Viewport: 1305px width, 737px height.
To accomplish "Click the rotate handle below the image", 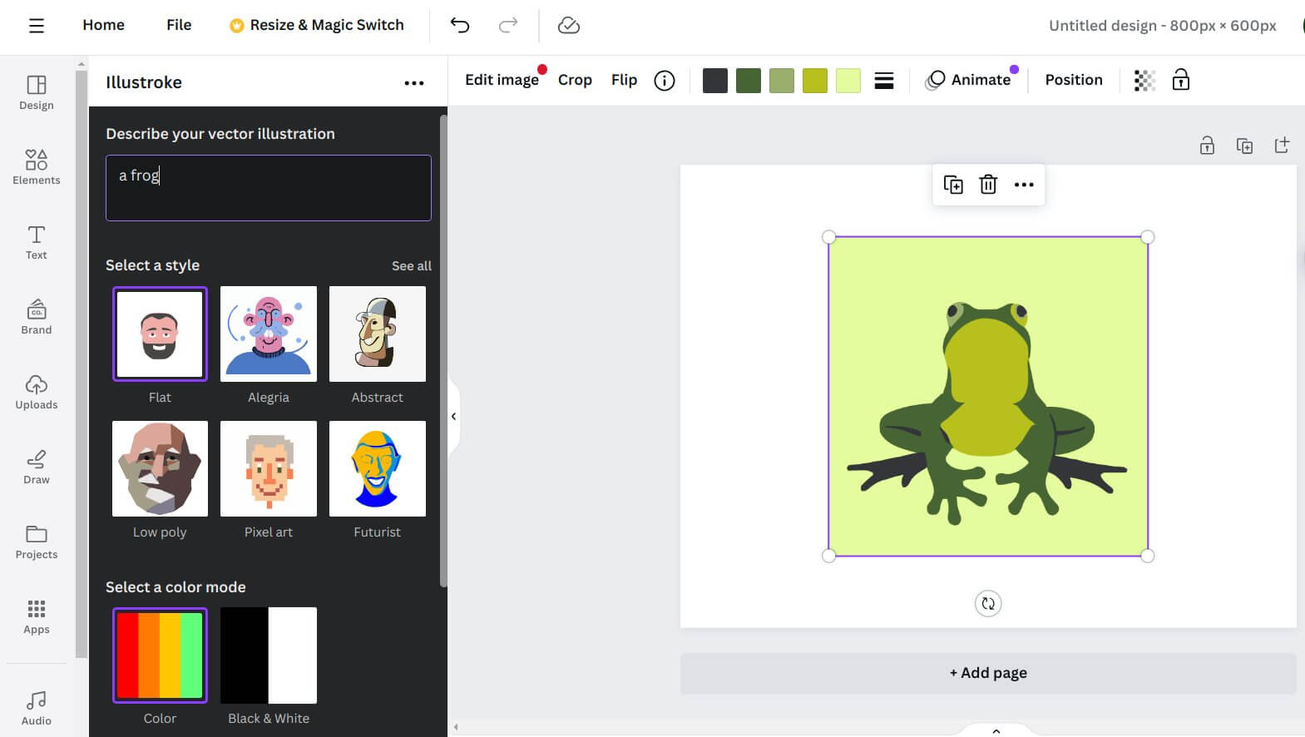I will 988,604.
